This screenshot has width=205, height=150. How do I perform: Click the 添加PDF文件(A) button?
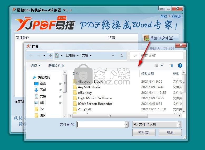click(160, 38)
